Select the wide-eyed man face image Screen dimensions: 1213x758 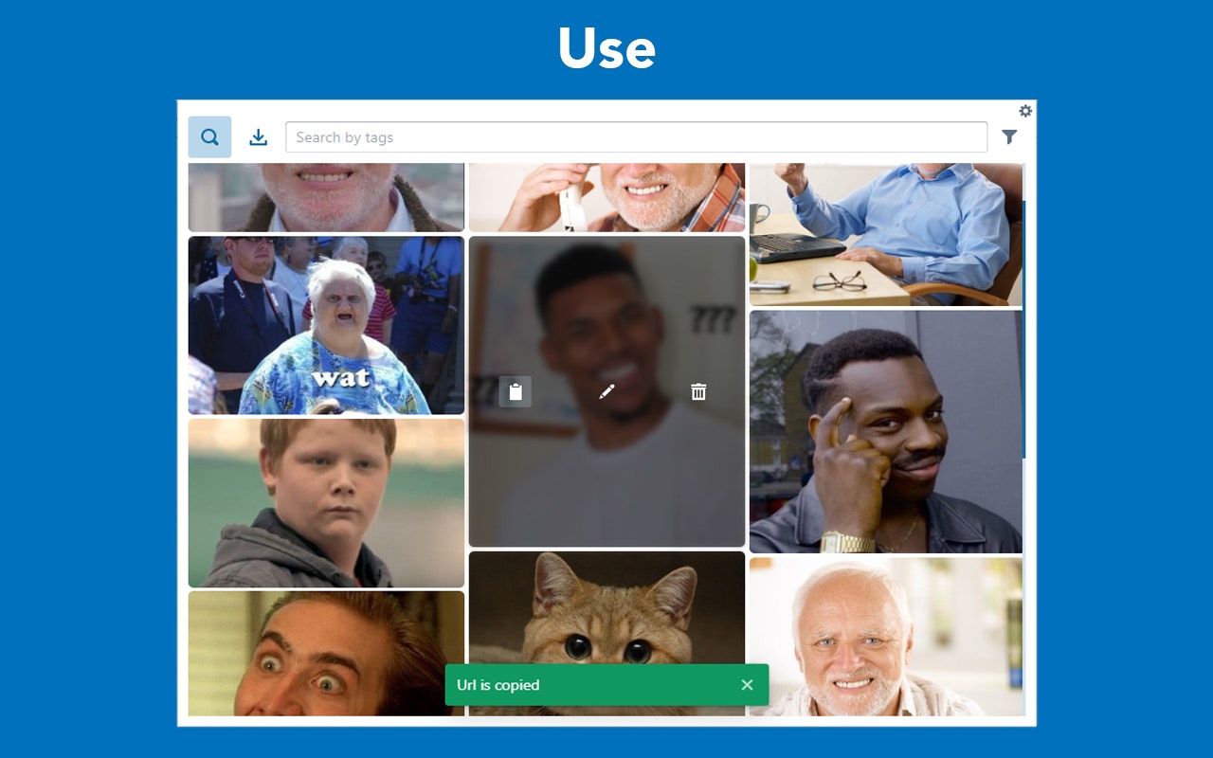(x=326, y=654)
